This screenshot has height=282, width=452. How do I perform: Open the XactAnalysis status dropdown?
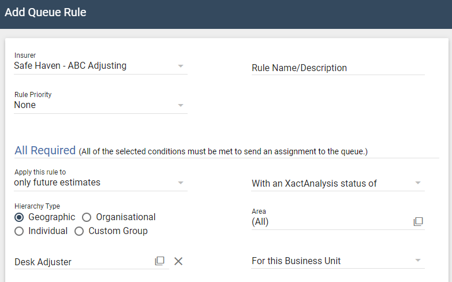click(418, 183)
